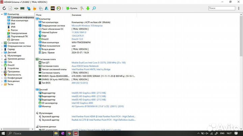Screen dimensions: 243x136
Task: Open Chrome from the taskbar
Action: click(x=69, y=133)
